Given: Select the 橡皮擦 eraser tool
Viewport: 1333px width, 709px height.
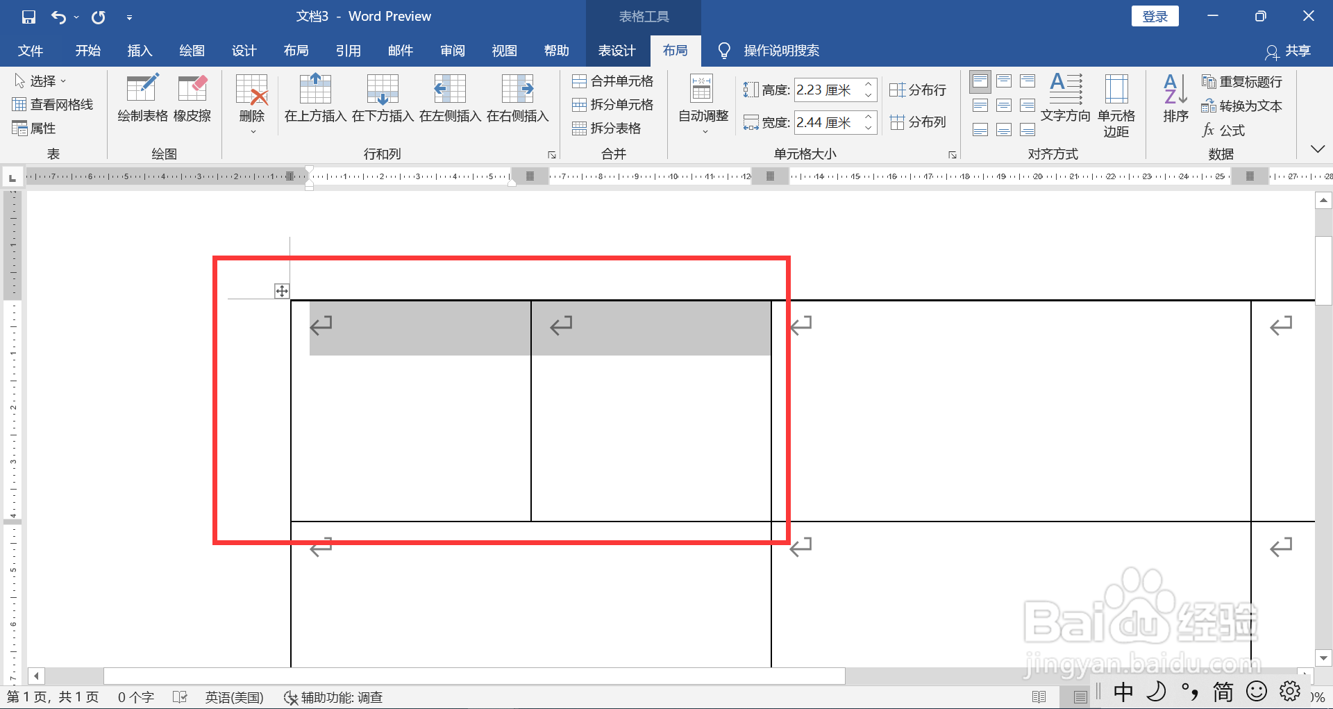Looking at the screenshot, I should 192,98.
